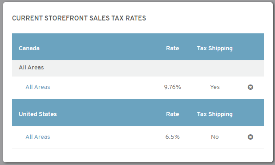Click the Current Storefront Sales Tax Rates title
275x165 pixels.
tap(79, 18)
